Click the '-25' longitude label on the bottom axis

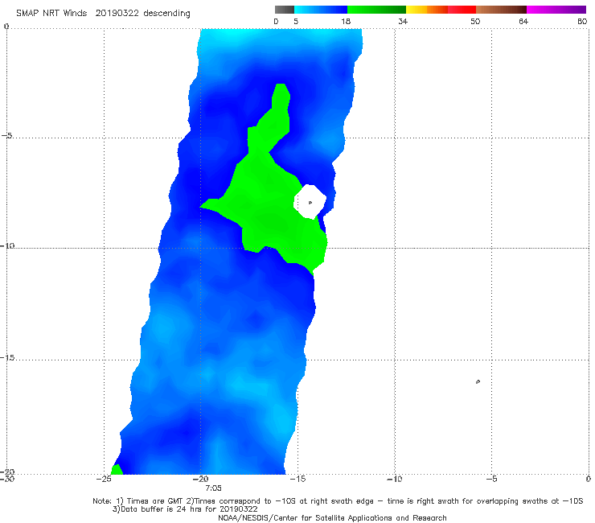(104, 479)
